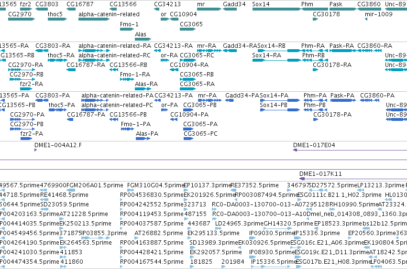
Task: Open the CG16787 gene feature
Action: tap(71, 9)
